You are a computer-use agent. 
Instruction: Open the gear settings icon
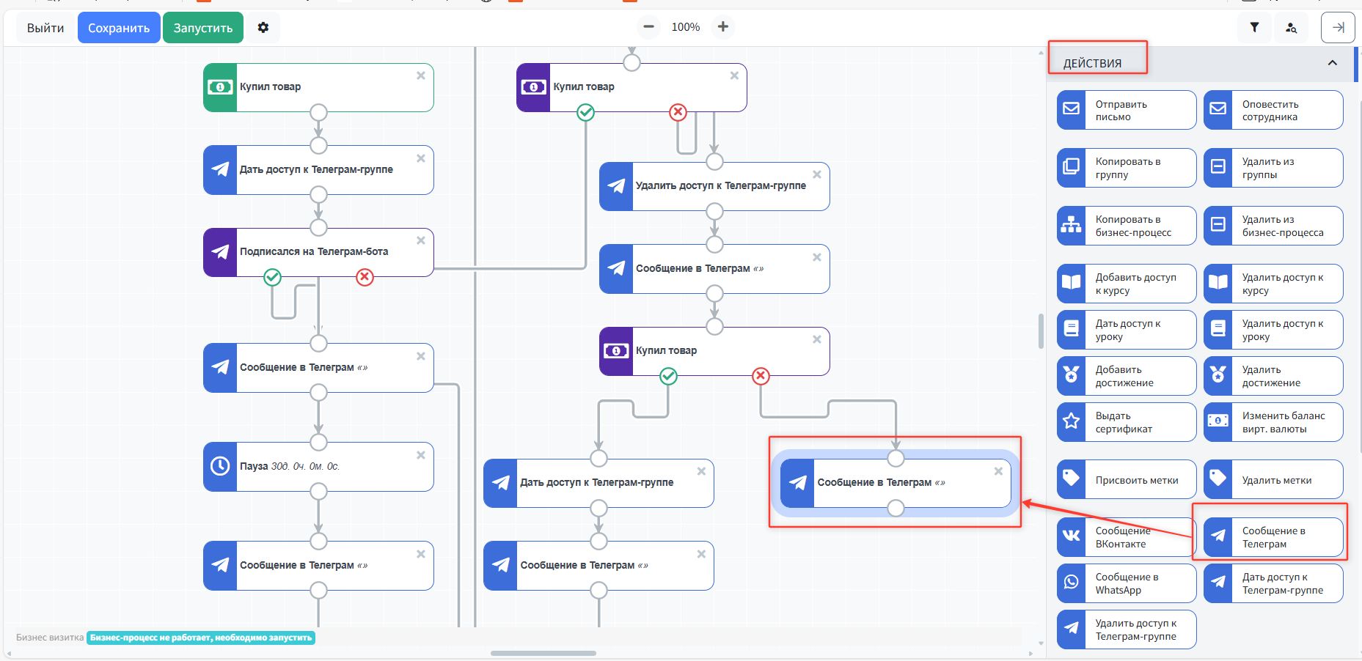(263, 28)
